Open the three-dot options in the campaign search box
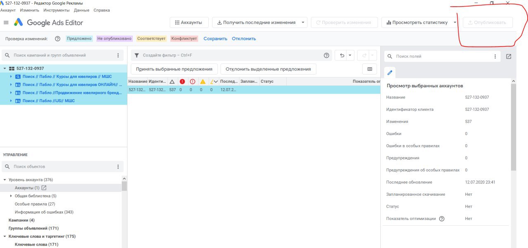The height and width of the screenshot is (248, 528). point(118,55)
